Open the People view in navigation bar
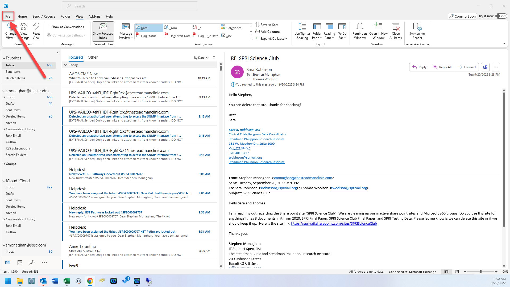 tap(32, 262)
